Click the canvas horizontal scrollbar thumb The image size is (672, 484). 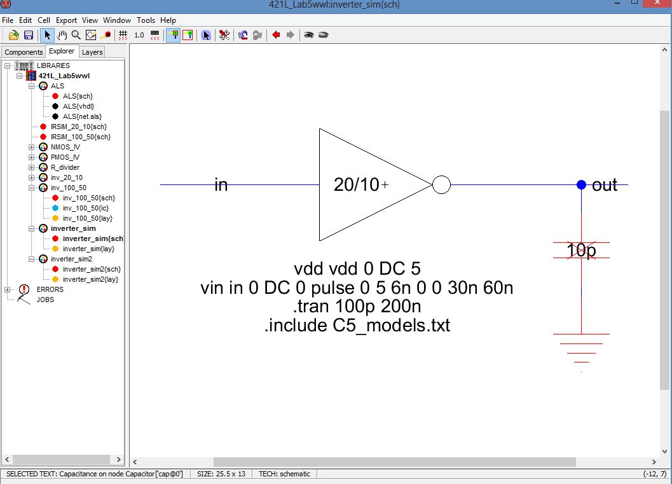tap(394, 462)
